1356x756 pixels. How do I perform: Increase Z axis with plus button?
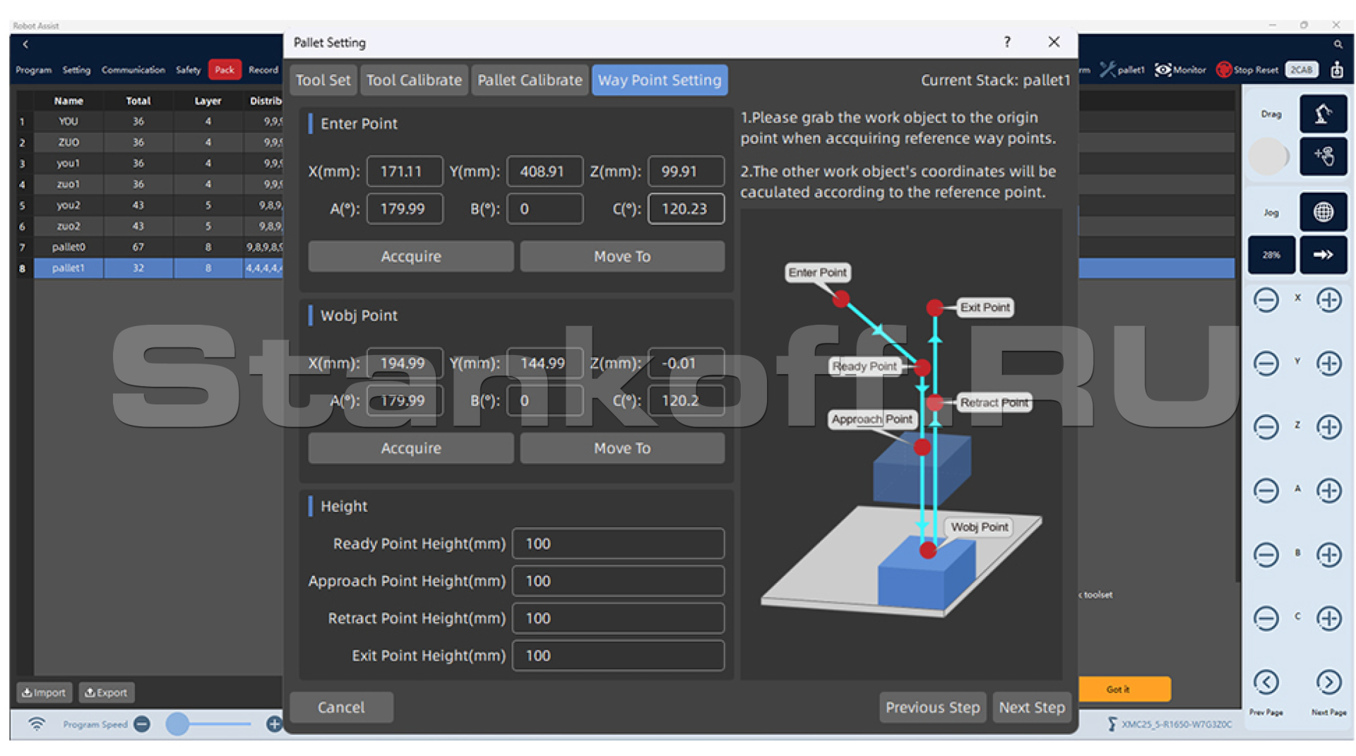click(x=1328, y=427)
